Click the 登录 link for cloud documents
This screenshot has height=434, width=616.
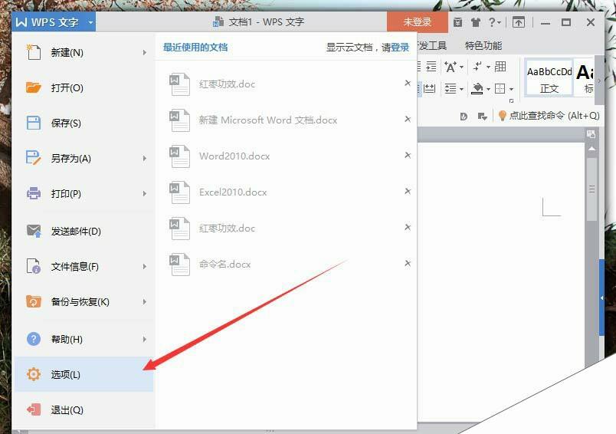click(400, 48)
